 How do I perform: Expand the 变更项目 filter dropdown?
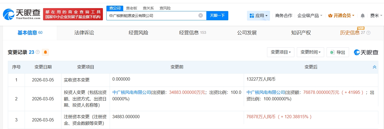(281, 52)
